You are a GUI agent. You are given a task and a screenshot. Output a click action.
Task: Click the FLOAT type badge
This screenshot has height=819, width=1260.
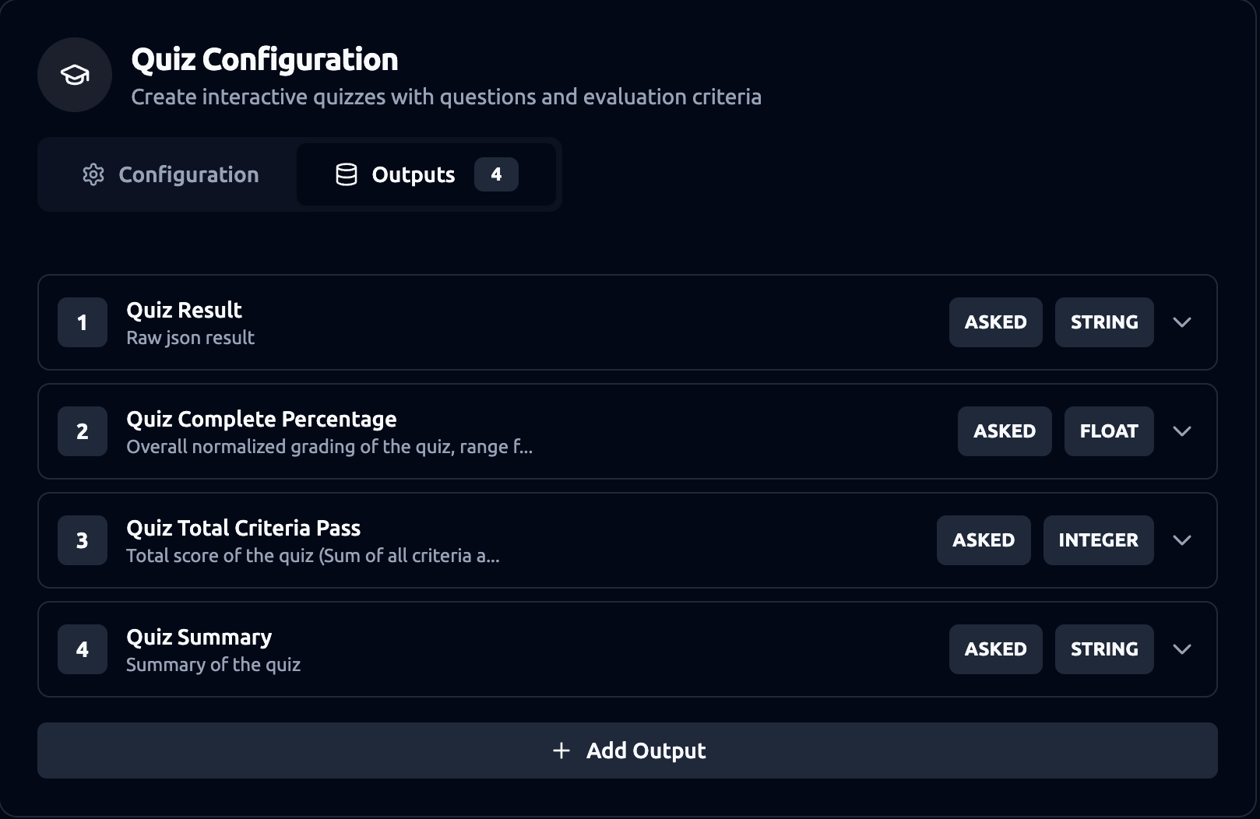1109,431
